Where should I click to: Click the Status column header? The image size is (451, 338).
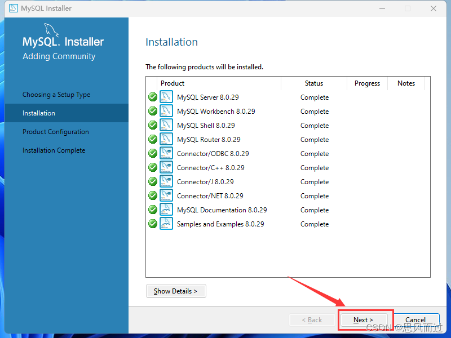314,83
